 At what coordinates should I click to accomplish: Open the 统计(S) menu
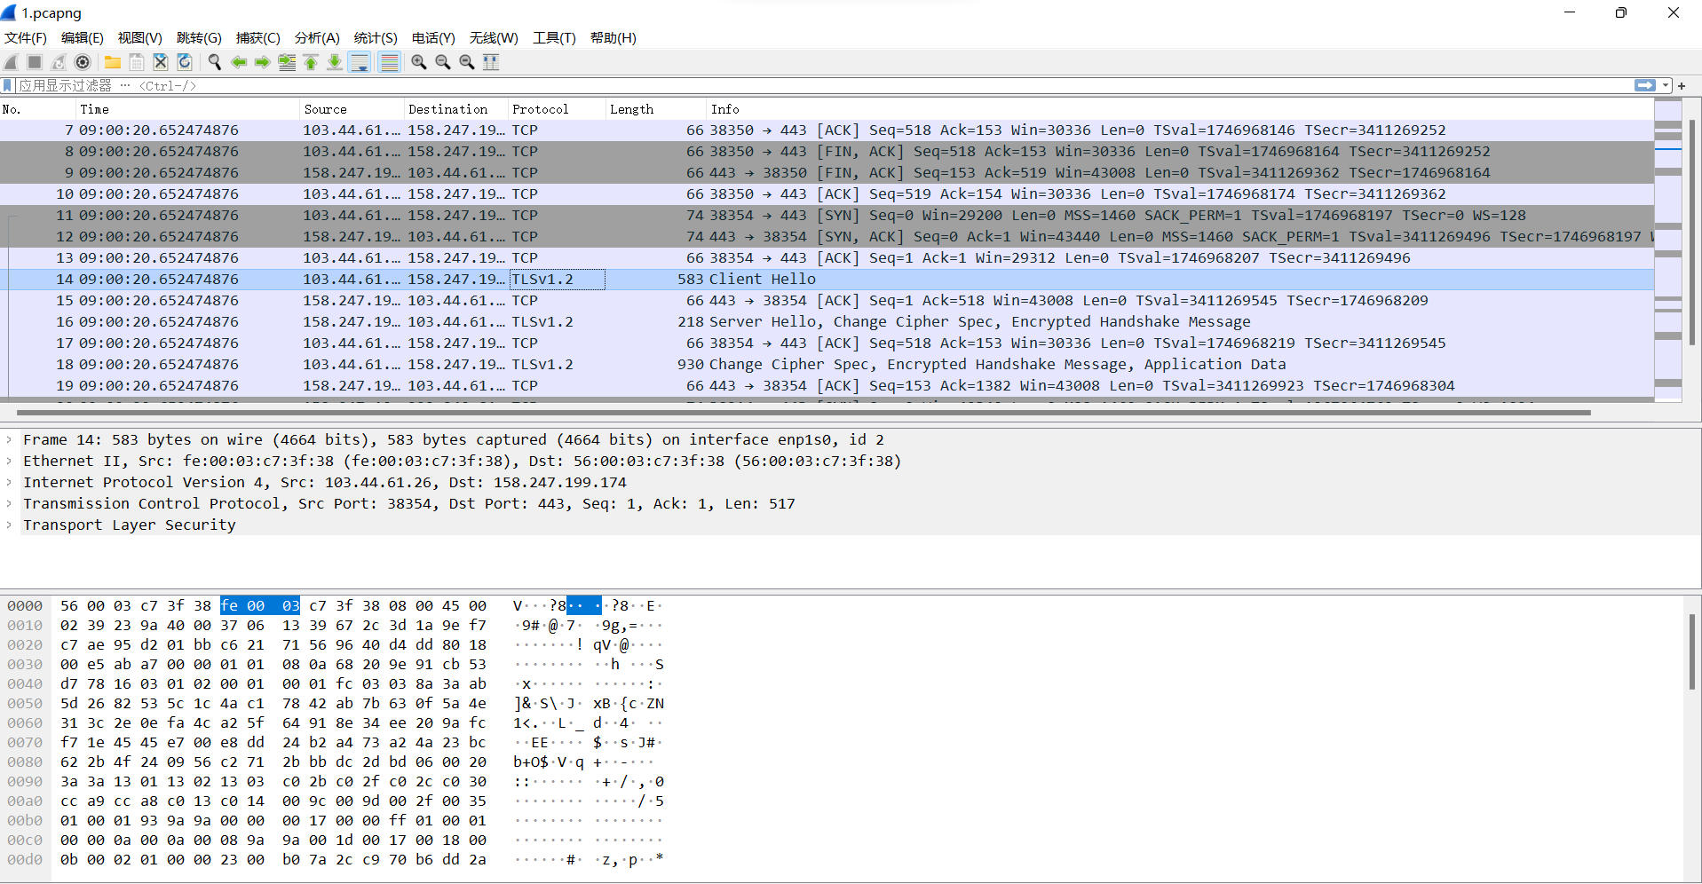point(376,38)
